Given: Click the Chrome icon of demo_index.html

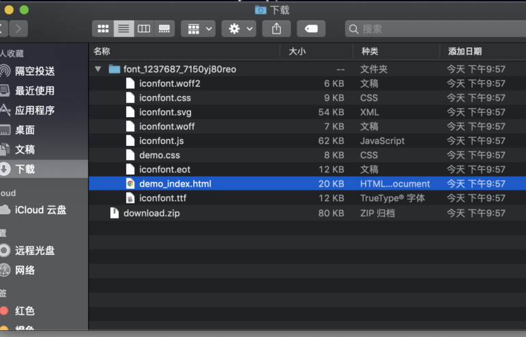Looking at the screenshot, I should click(130, 184).
